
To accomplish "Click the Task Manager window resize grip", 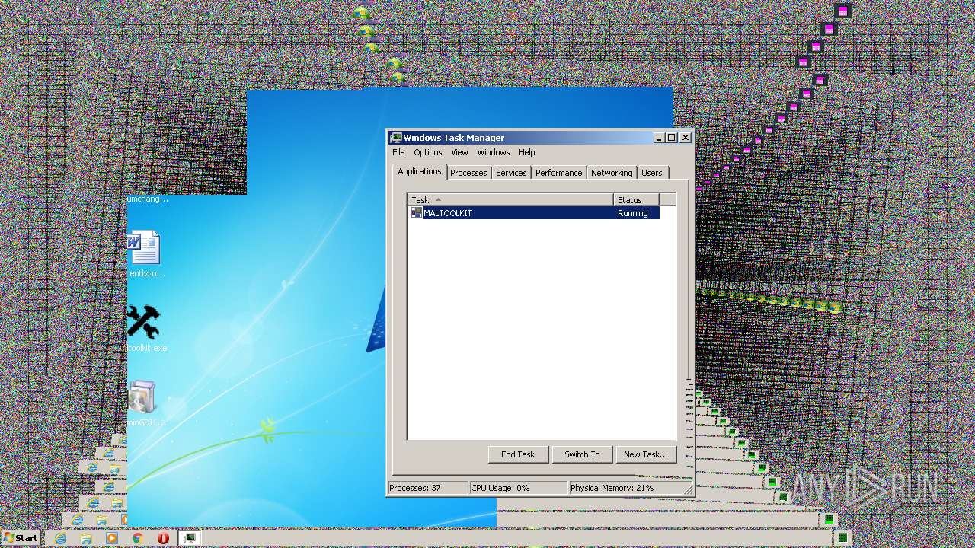I will point(689,489).
